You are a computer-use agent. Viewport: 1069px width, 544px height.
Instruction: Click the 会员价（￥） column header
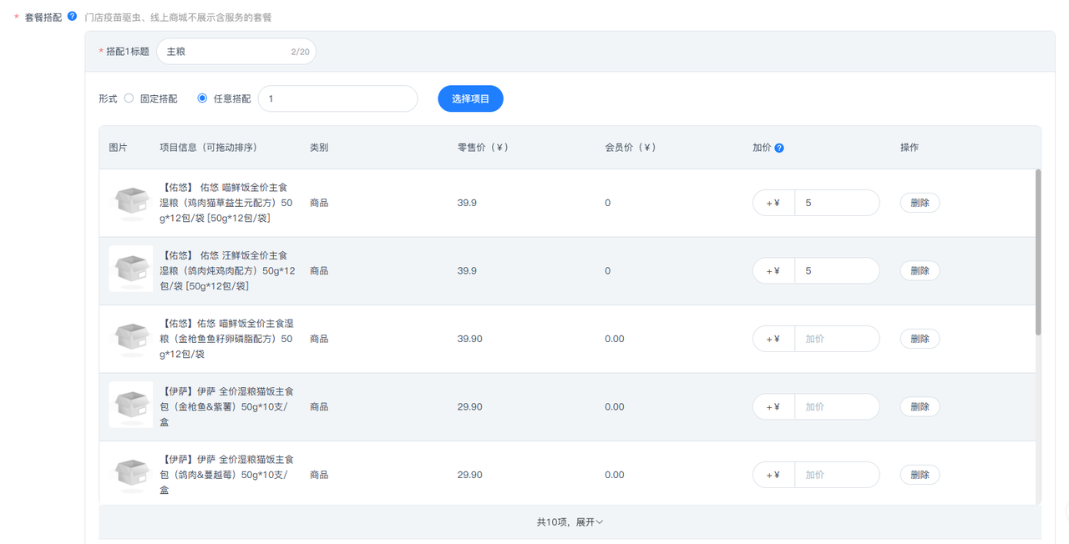(631, 148)
